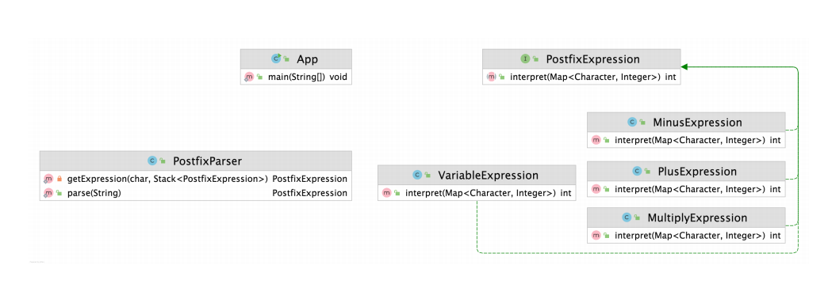Viewport: 828px width, 295px height.
Task: Select interpret method in PlusExpression
Action: 687,189
